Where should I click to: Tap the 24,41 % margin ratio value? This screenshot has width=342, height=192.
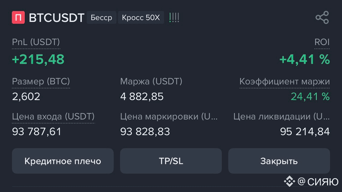310,96
